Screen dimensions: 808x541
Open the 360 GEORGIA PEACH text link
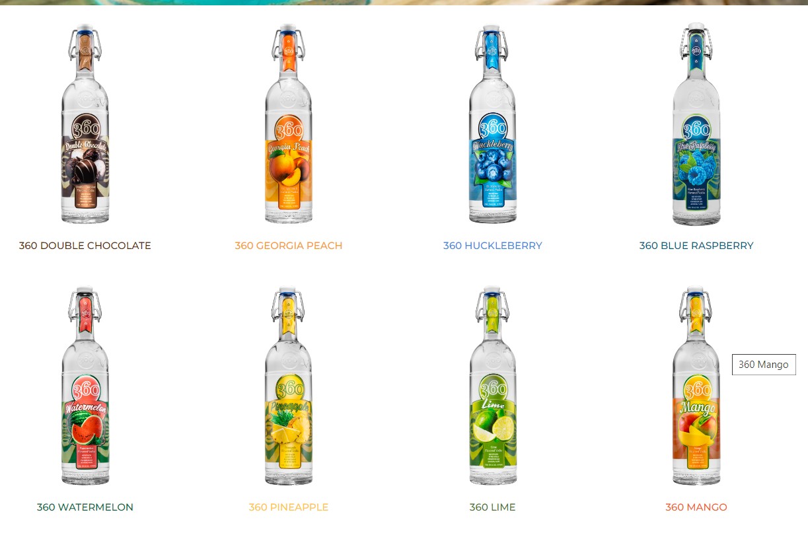coord(289,246)
